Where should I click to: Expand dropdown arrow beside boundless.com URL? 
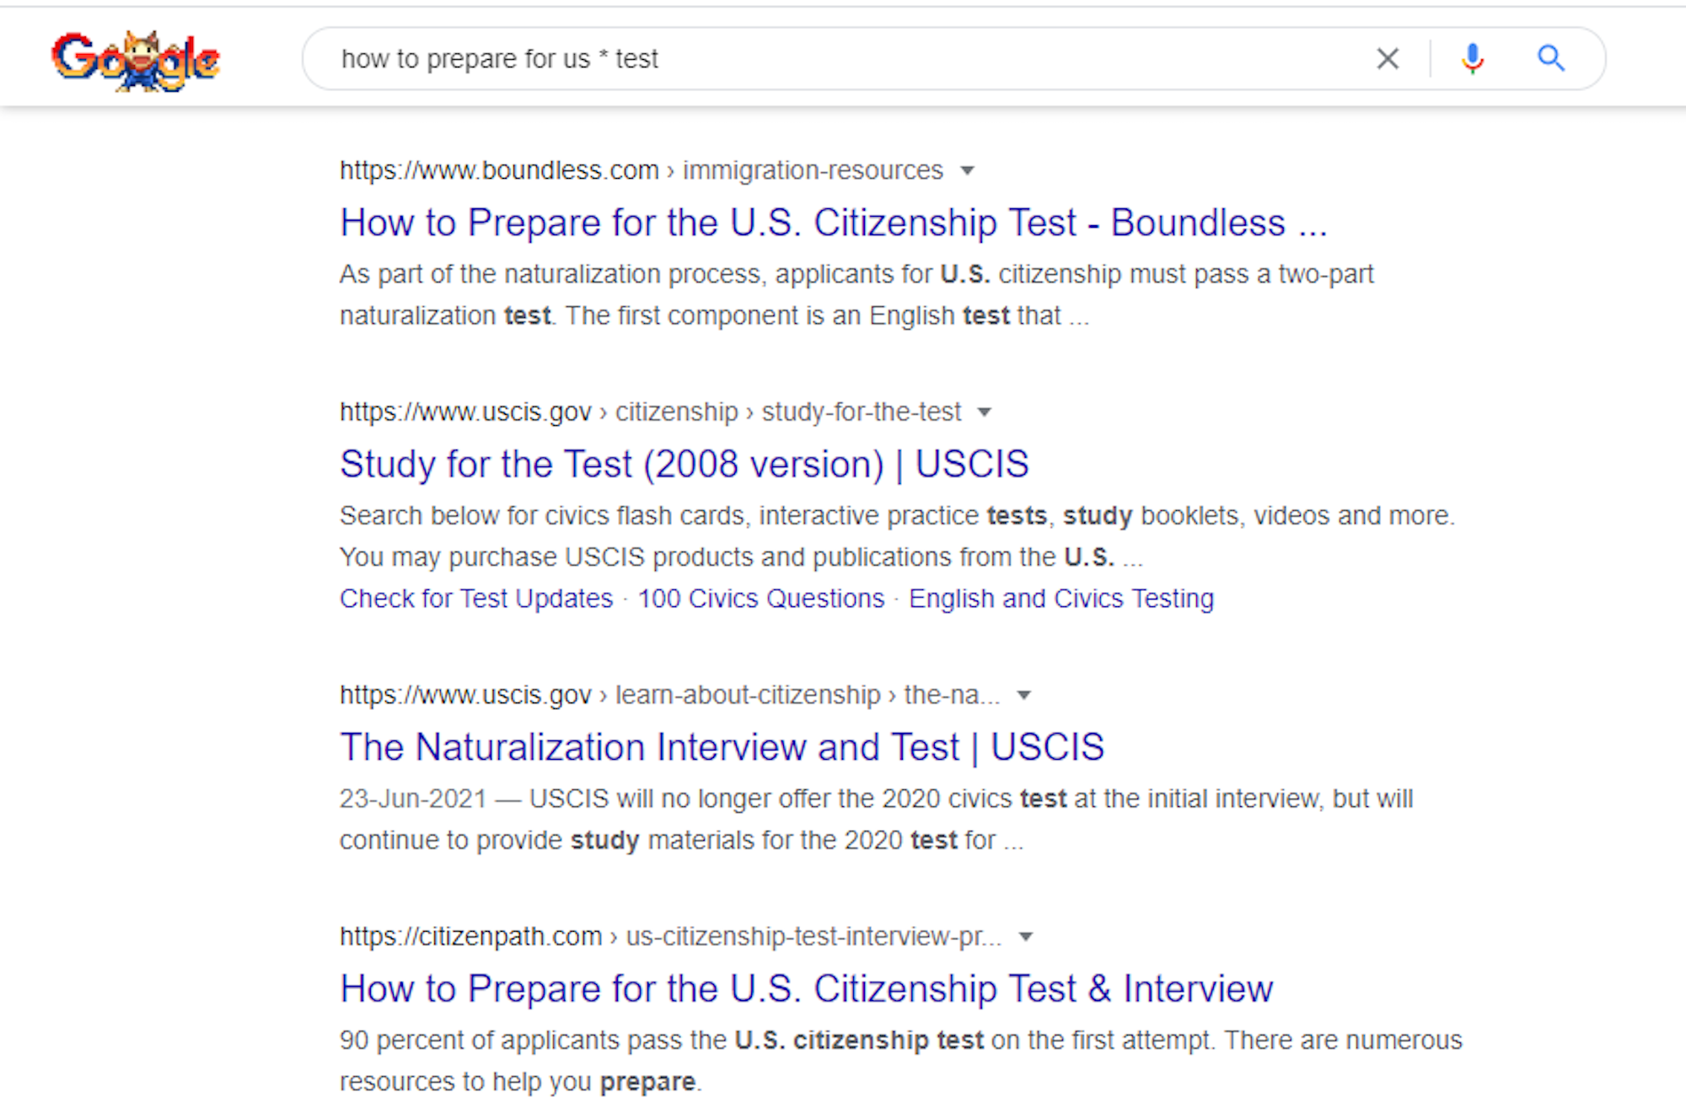[x=968, y=171]
